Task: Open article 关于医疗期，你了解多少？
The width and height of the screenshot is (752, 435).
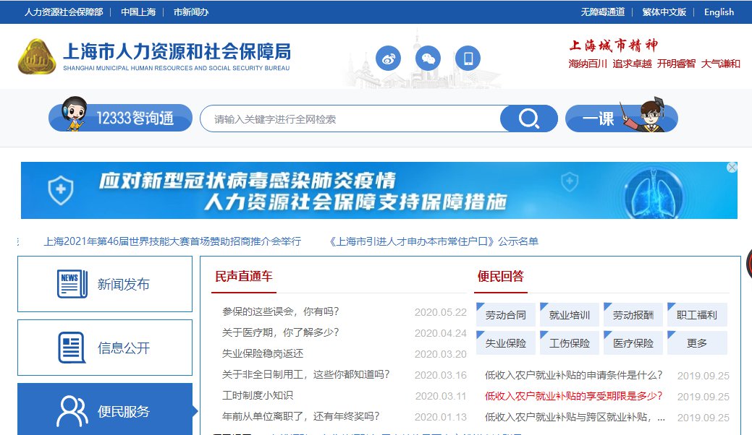Action: click(280, 332)
